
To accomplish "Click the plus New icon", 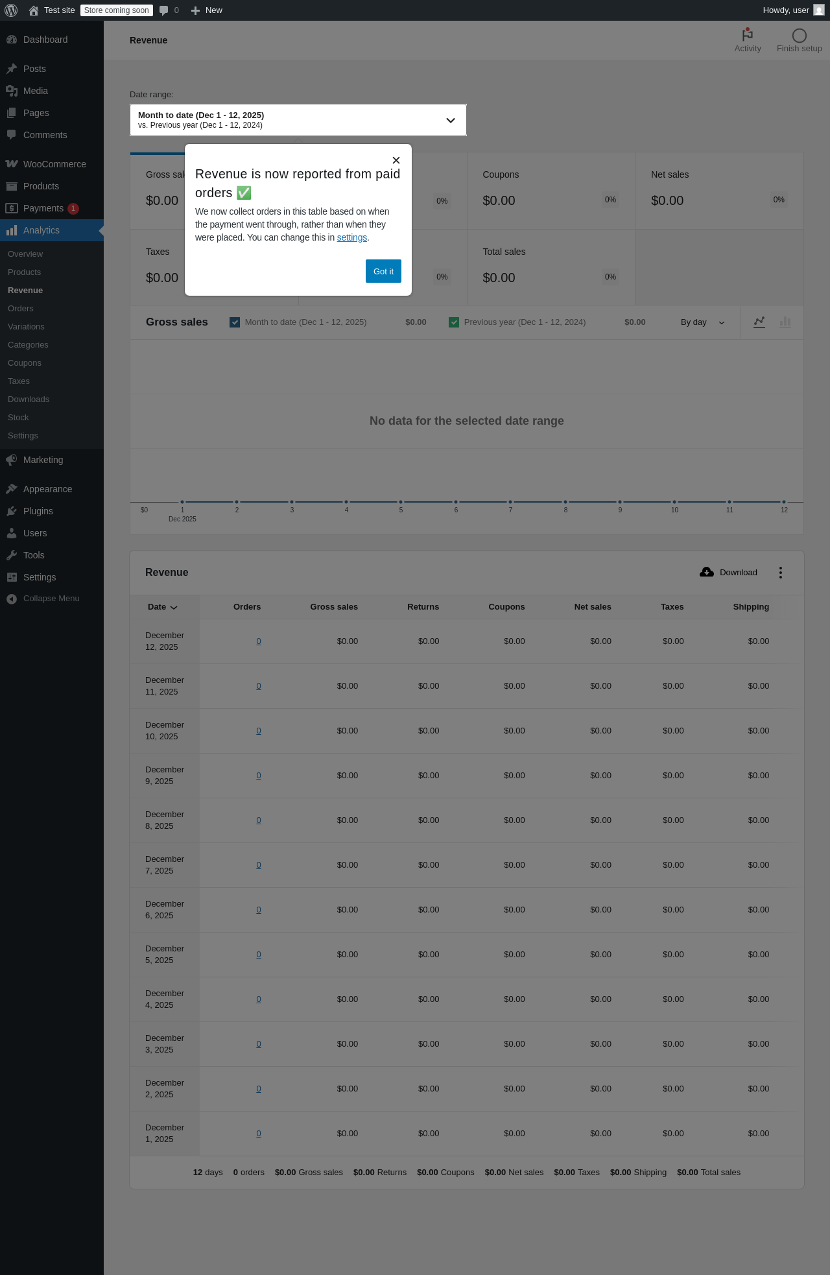I will click(195, 10).
